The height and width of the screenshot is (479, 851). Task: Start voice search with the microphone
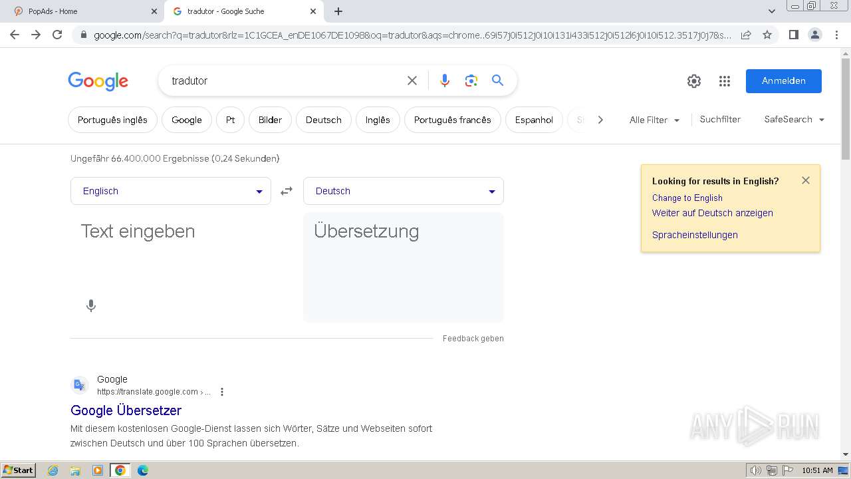click(x=445, y=80)
